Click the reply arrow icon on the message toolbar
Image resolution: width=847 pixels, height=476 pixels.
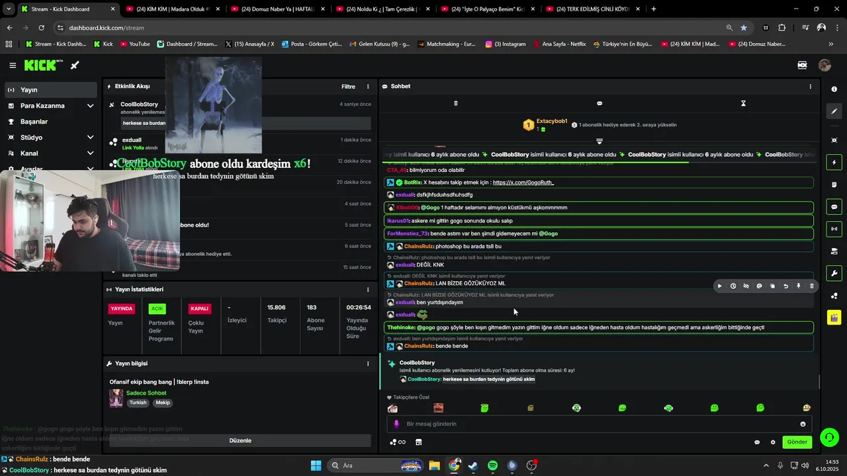pyautogui.click(x=785, y=286)
